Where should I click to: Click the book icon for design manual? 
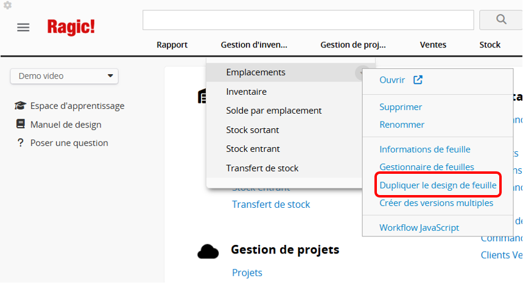pos(20,125)
